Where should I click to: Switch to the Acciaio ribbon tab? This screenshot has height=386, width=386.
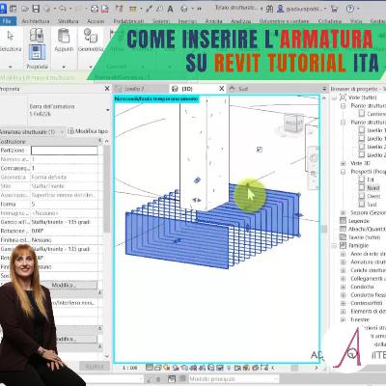(x=96, y=21)
